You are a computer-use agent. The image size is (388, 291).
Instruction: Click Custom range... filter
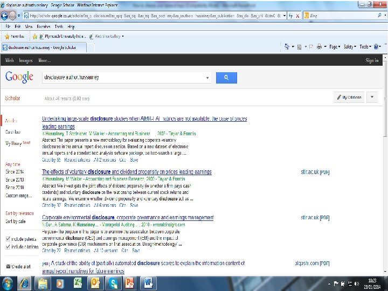[x=18, y=196]
